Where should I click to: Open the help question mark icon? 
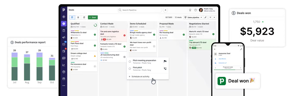[x=195, y=10]
